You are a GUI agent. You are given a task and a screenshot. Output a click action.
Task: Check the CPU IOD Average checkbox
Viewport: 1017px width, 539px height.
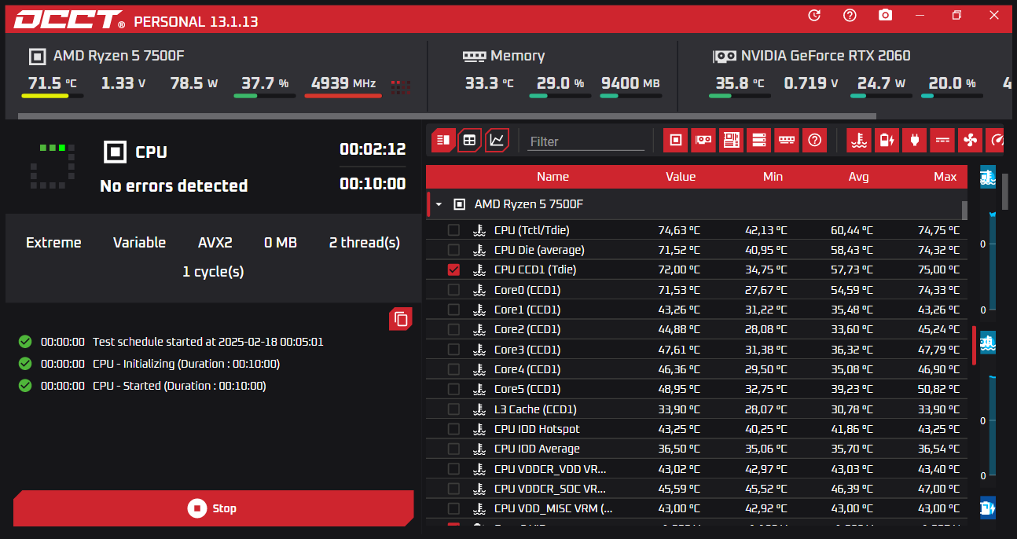453,449
